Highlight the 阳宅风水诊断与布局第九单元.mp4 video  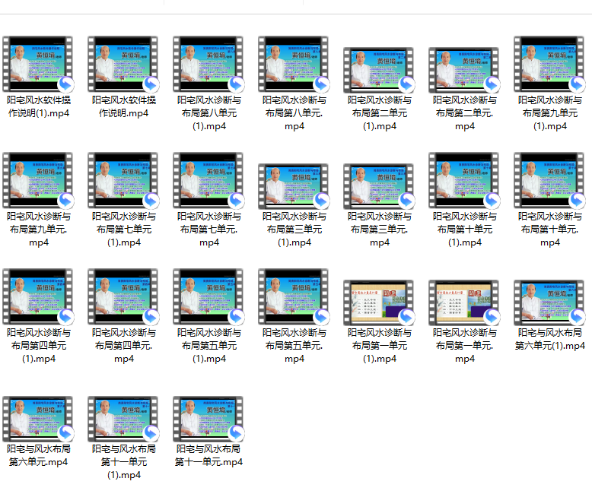[38, 181]
